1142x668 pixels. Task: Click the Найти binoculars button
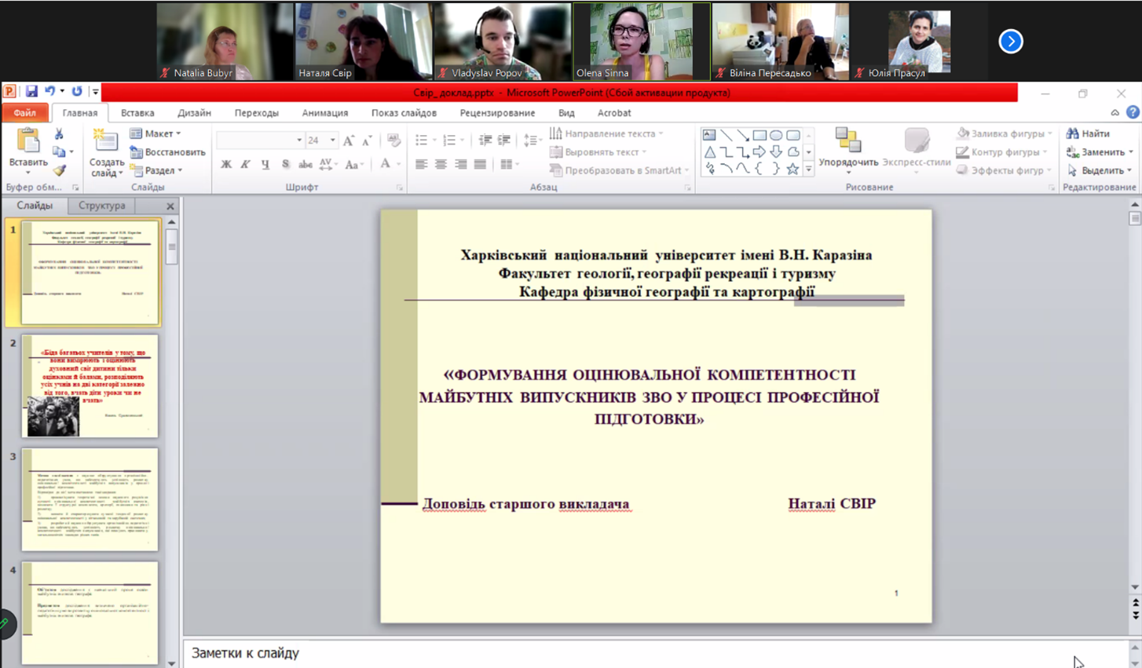coord(1088,134)
